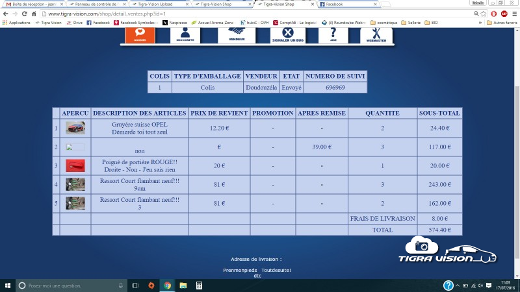Image resolution: width=520 pixels, height=292 pixels.
Task: Click the Mon Compte user icon
Action: (185, 34)
